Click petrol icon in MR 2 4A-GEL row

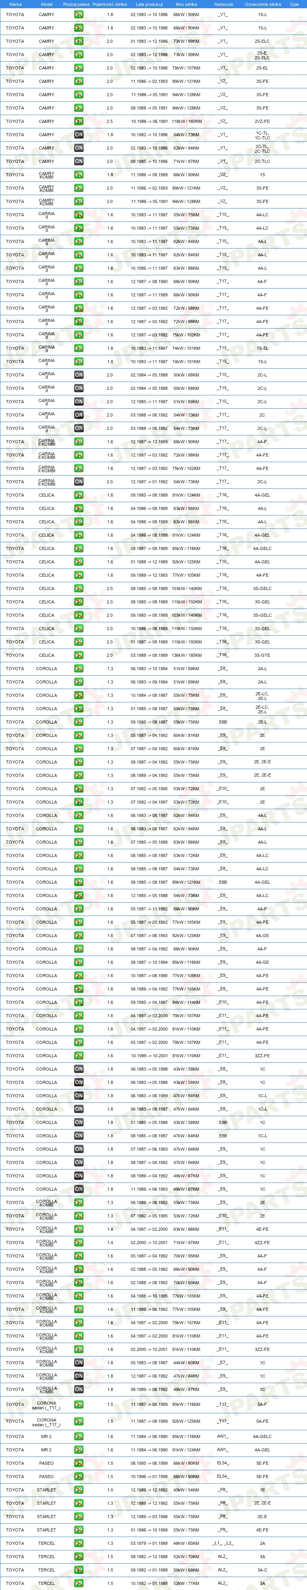[x=79, y=1450]
